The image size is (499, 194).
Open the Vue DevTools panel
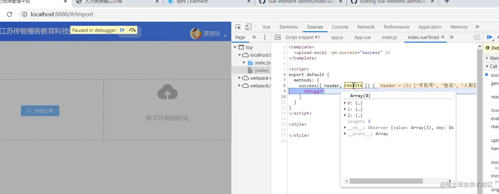pyautogui.click(x=266, y=27)
